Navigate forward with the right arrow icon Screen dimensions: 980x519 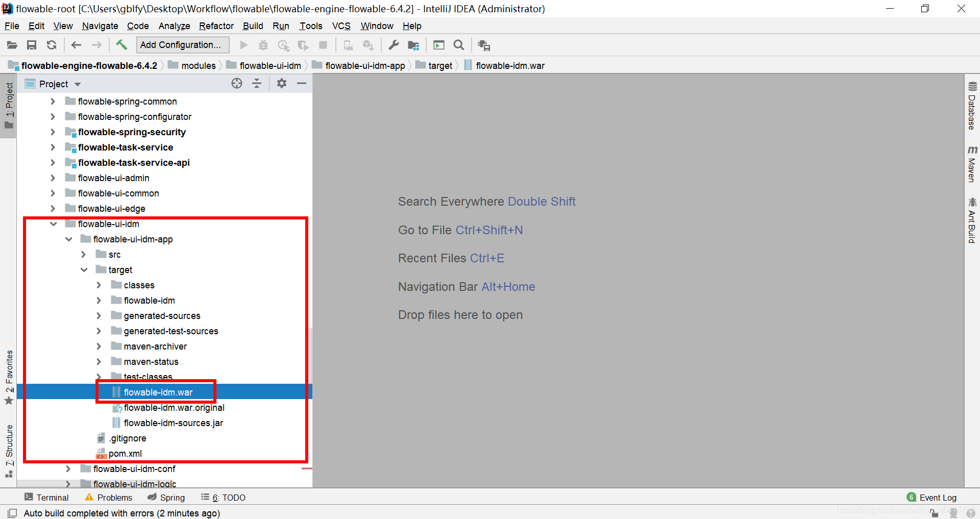tap(96, 45)
